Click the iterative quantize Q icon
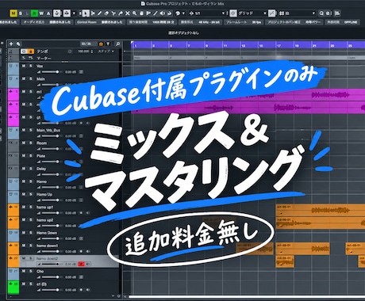365x301 pixels. [x=321, y=13]
